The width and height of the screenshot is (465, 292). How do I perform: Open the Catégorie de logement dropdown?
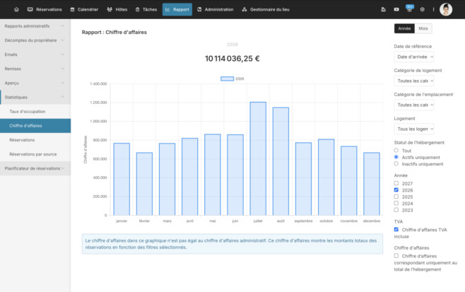[x=414, y=81]
